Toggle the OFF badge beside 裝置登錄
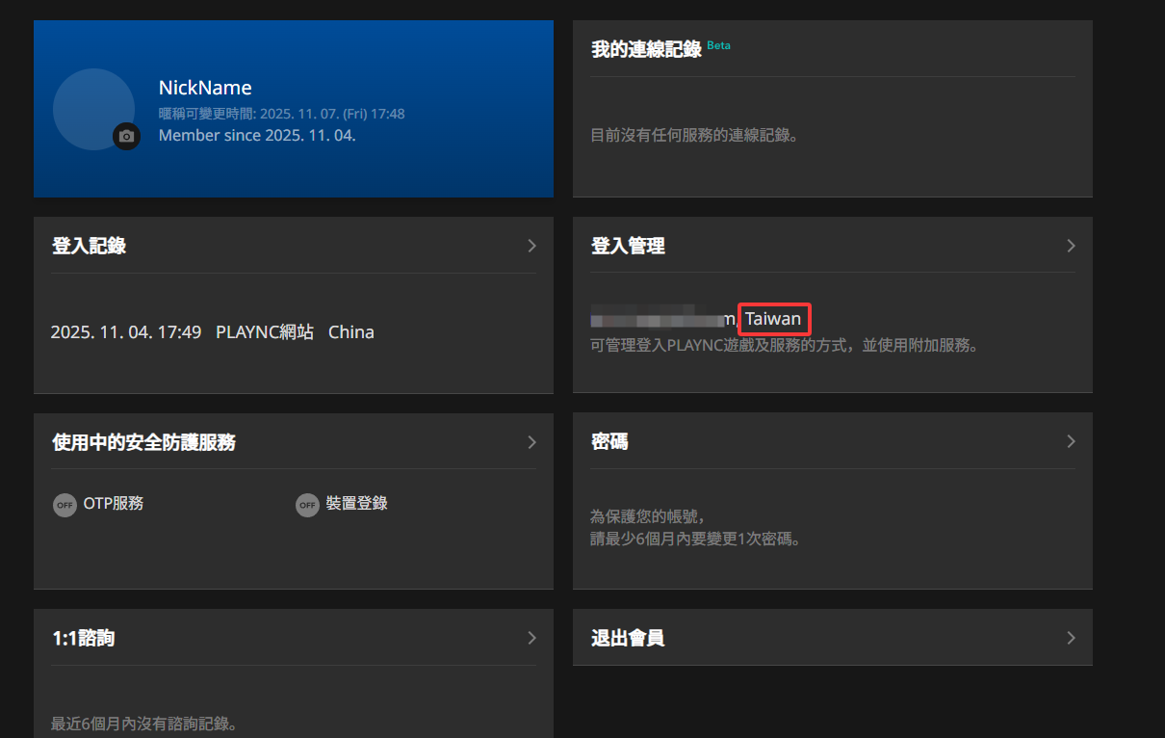Image resolution: width=1165 pixels, height=738 pixels. 307,505
